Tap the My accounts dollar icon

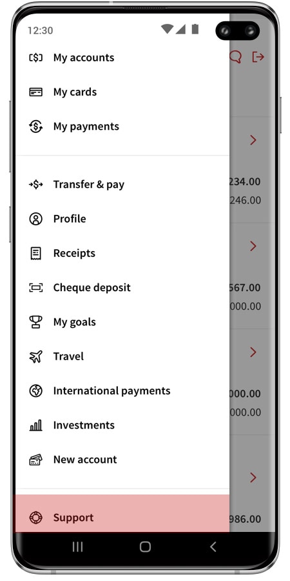click(36, 57)
